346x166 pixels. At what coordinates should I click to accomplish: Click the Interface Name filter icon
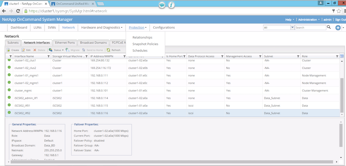pos(48,56)
